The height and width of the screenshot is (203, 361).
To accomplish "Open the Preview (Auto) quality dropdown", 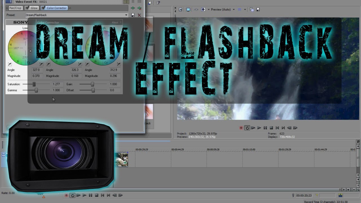I will [223, 10].
